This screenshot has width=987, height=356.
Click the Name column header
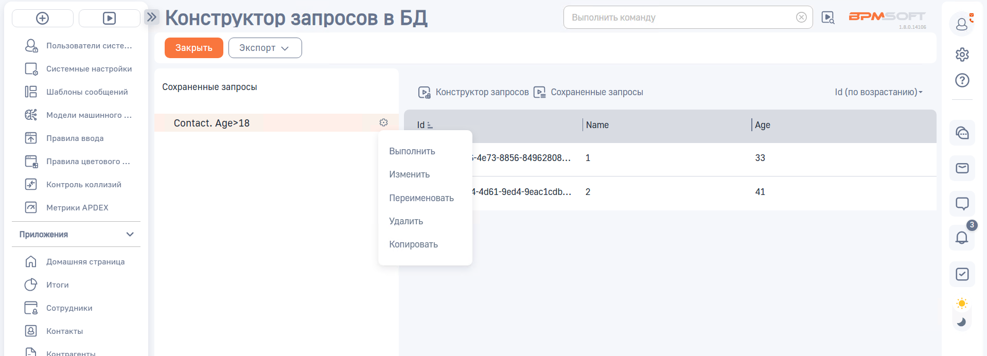(x=597, y=125)
